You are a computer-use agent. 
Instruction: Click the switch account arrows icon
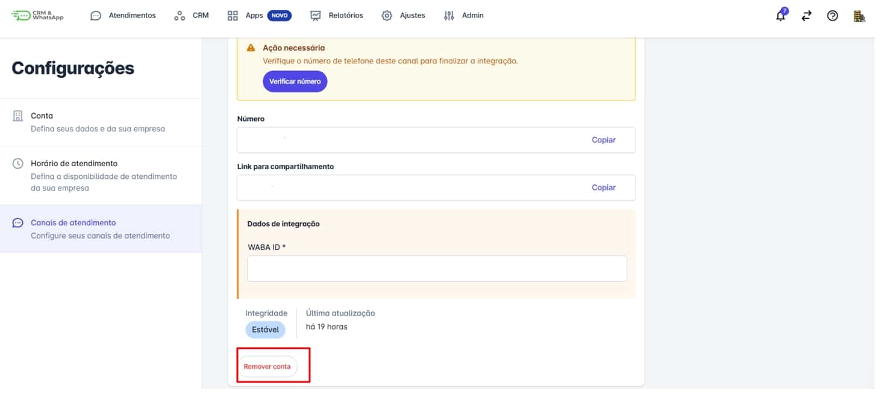pos(807,16)
